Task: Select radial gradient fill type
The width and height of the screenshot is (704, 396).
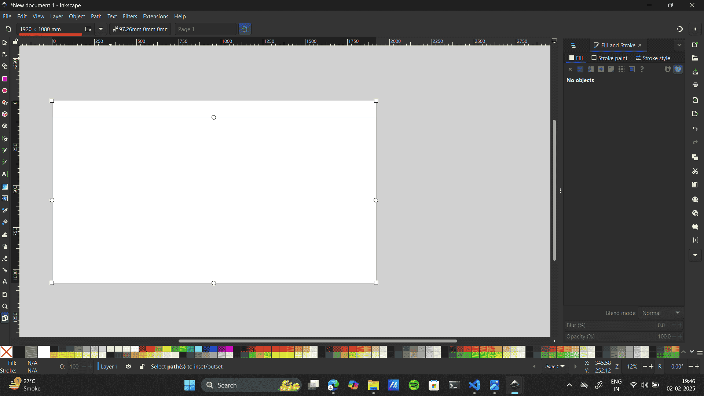Action: pyautogui.click(x=601, y=69)
